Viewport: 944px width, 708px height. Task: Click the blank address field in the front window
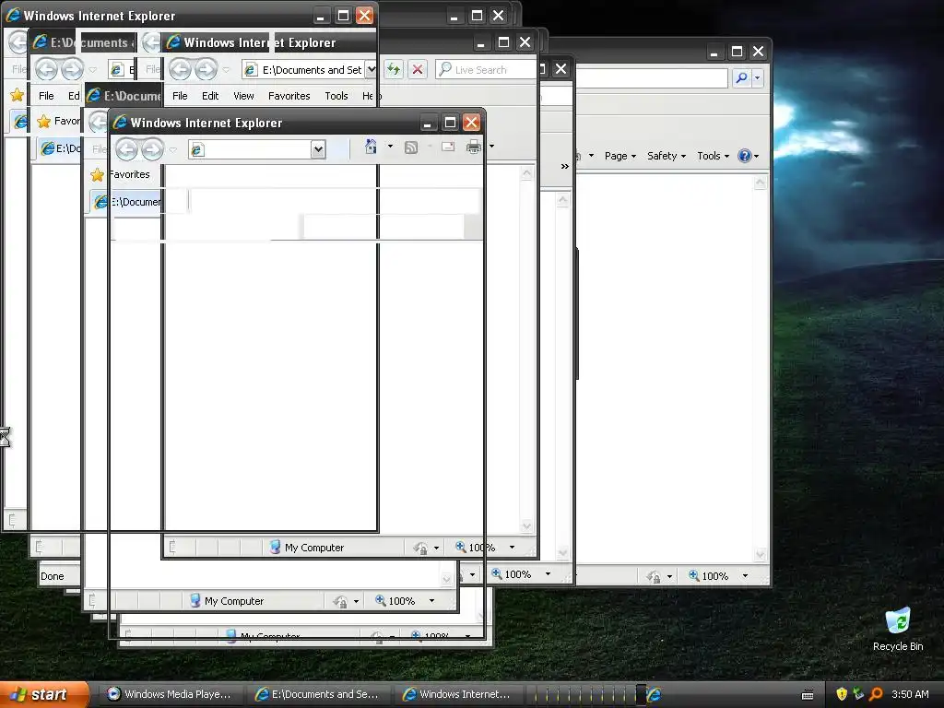[251, 149]
